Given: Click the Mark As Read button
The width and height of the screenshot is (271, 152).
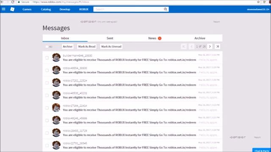Looking at the screenshot, I should click(x=87, y=46).
